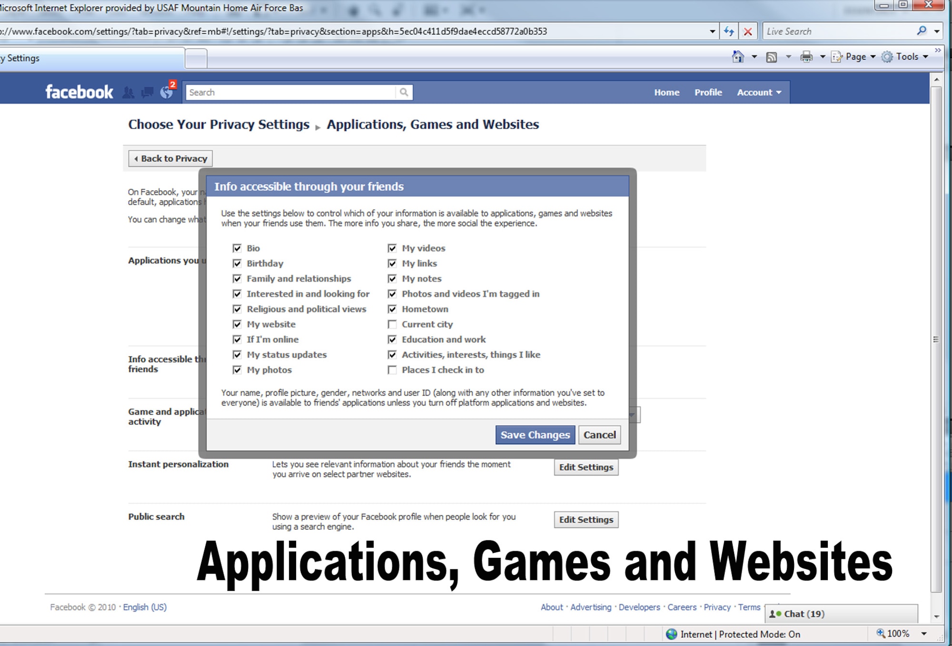This screenshot has height=646, width=952.
Task: Open the Advertising footer link
Action: tap(591, 607)
